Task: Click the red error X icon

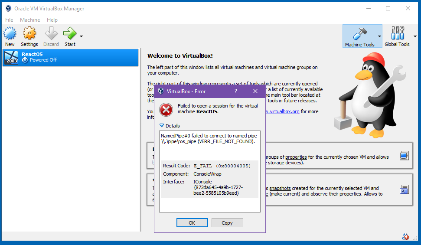Action: point(166,110)
